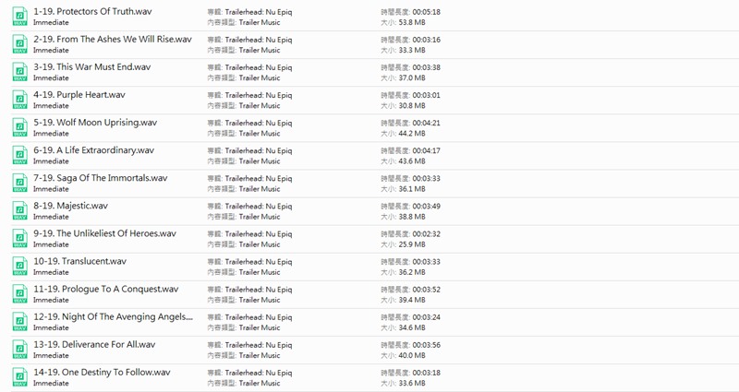This screenshot has width=739, height=392.
Task: Click the One Destiny To Follow file icon
Action: 19,376
